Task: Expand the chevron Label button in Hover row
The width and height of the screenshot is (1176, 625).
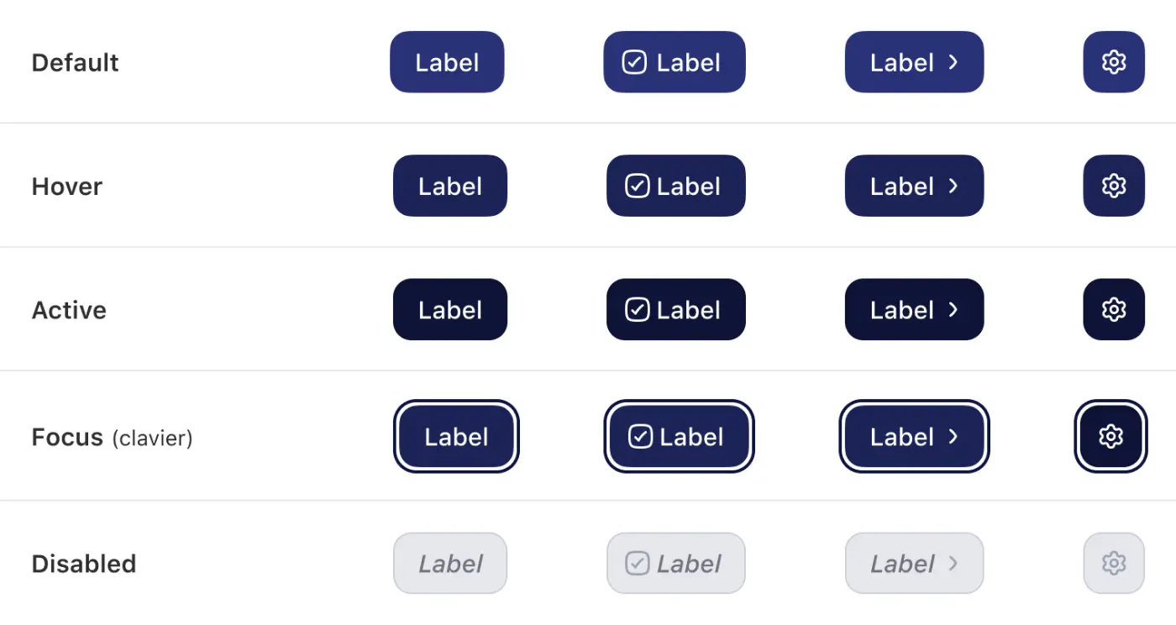Action: 914,186
